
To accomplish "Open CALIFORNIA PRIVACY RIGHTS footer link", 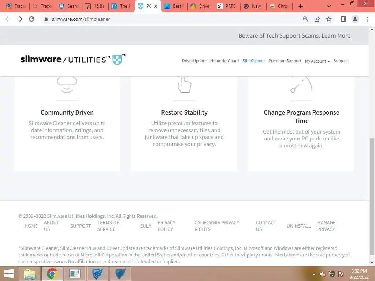I will click(x=217, y=226).
